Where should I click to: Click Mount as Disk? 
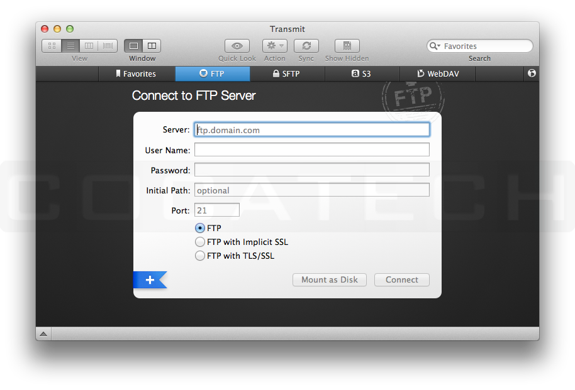(x=329, y=279)
